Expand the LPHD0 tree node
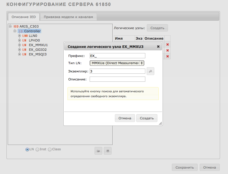The height and width of the screenshot is (174, 228). pos(20,40)
